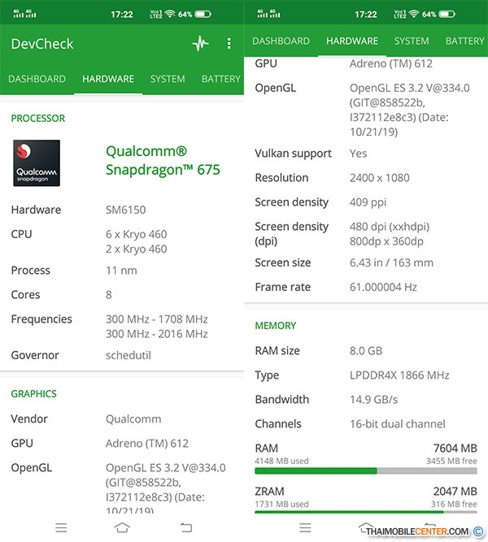This screenshot has width=488, height=542.
Task: Tap the back navigation icon on left screen
Action: pos(186,527)
